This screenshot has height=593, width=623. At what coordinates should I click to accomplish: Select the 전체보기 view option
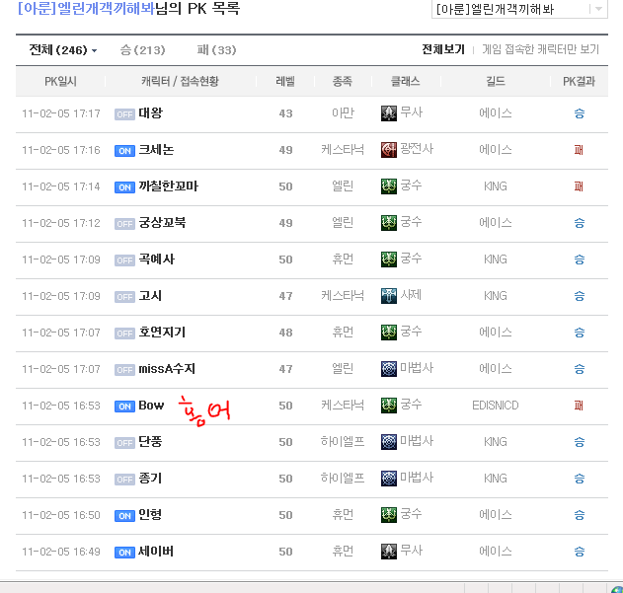[442, 49]
